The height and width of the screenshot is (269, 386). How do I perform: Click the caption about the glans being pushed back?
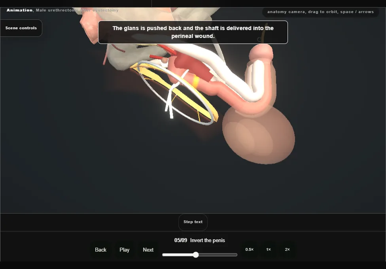(x=193, y=32)
